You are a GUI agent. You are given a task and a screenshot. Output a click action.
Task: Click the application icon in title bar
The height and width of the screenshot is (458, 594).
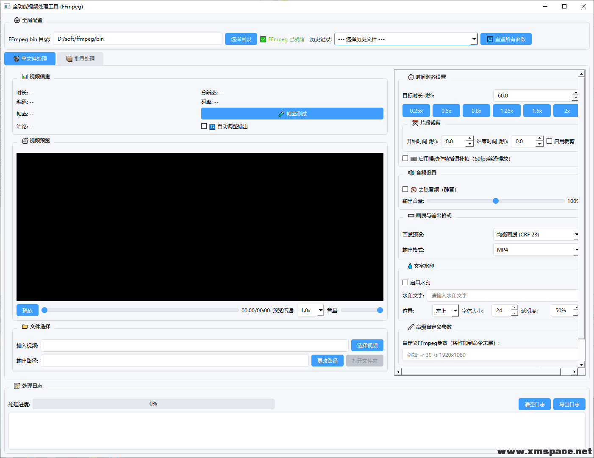pos(7,6)
